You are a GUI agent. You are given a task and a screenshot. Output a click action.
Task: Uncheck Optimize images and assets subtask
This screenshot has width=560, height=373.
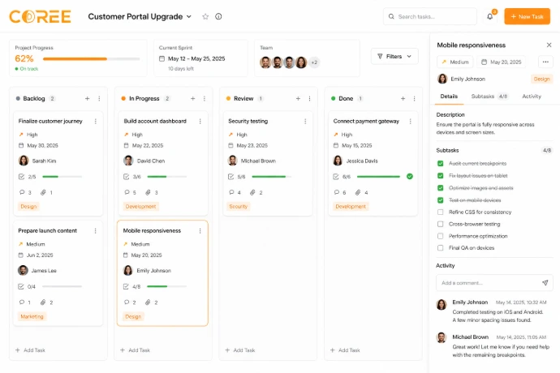tap(441, 188)
